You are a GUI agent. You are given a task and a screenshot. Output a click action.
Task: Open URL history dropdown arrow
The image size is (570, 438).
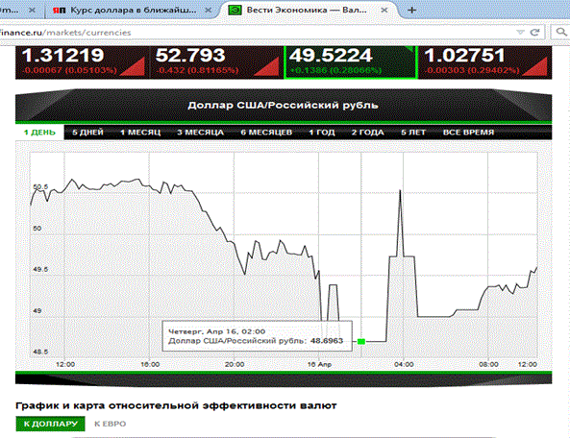pos(520,33)
